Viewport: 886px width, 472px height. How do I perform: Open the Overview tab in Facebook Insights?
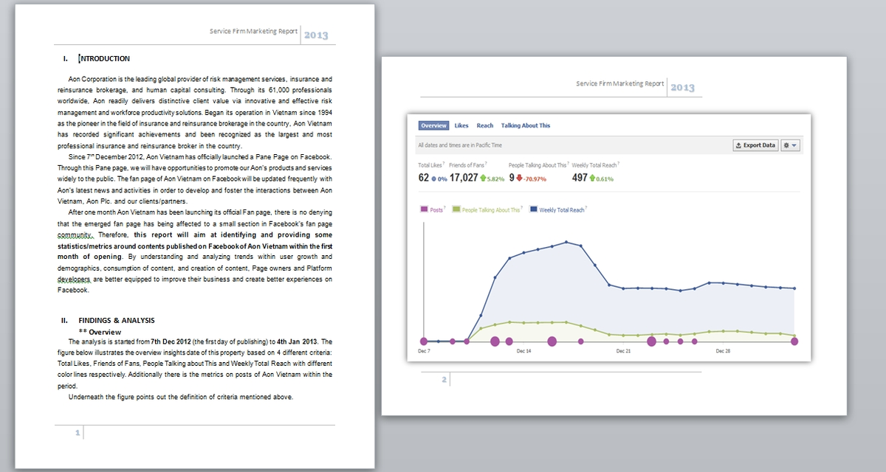point(433,125)
